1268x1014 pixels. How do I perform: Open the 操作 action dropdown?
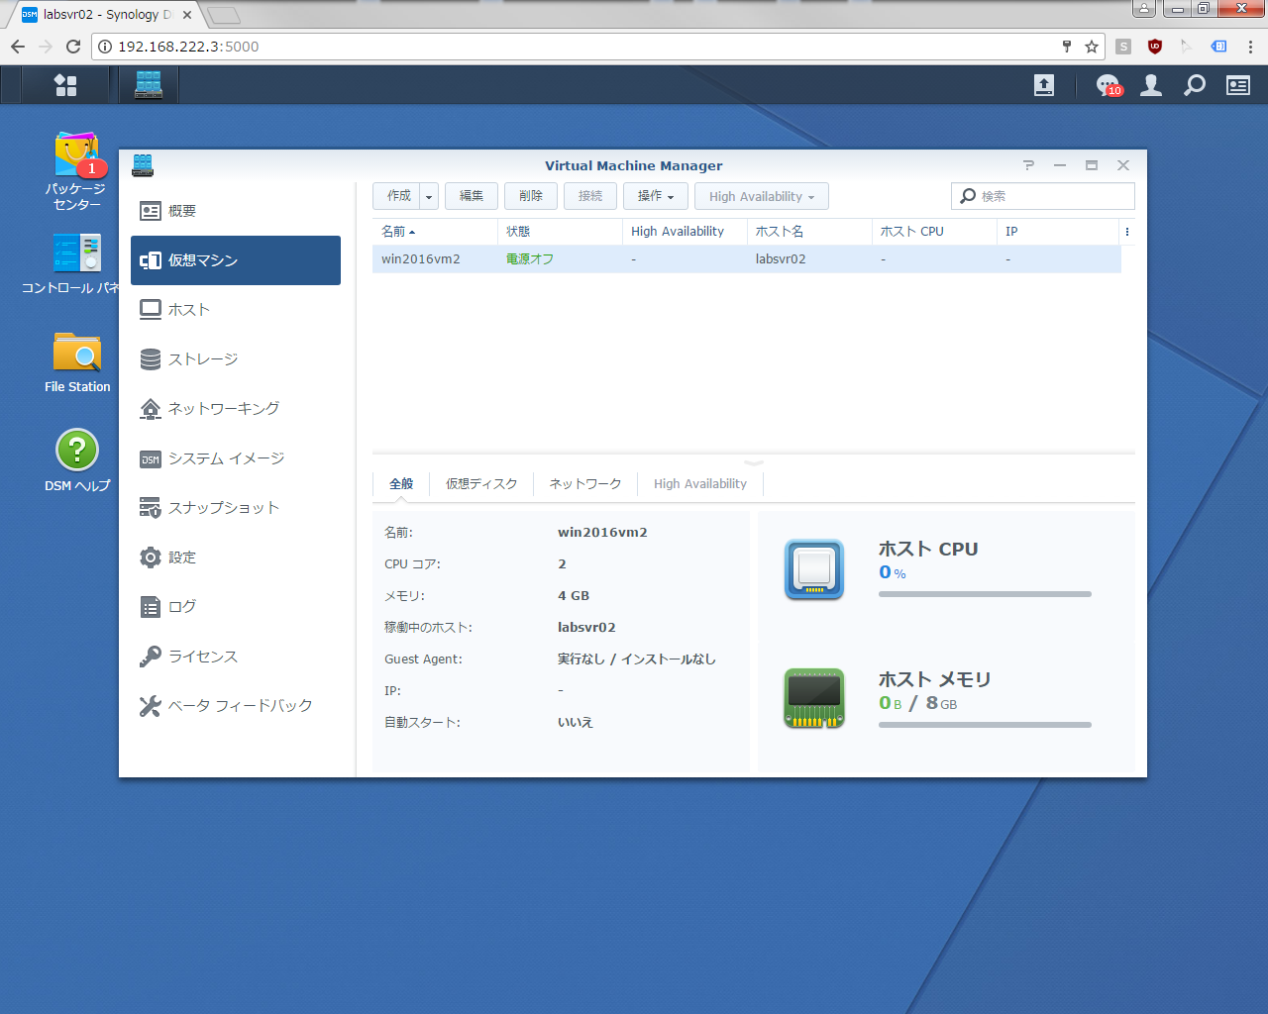click(656, 196)
